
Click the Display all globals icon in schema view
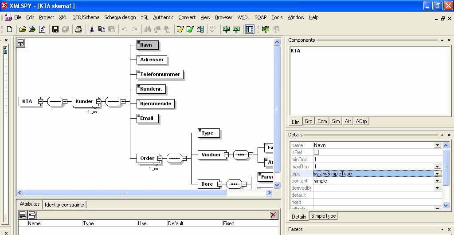point(21,43)
